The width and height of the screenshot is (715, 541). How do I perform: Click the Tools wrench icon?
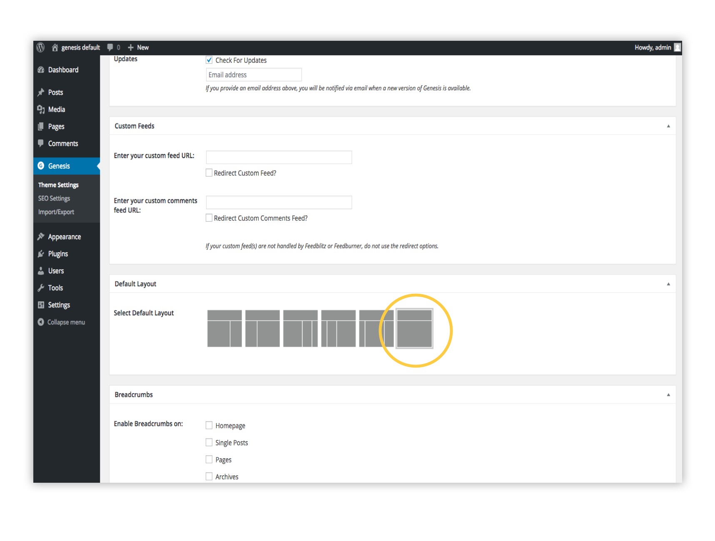41,288
